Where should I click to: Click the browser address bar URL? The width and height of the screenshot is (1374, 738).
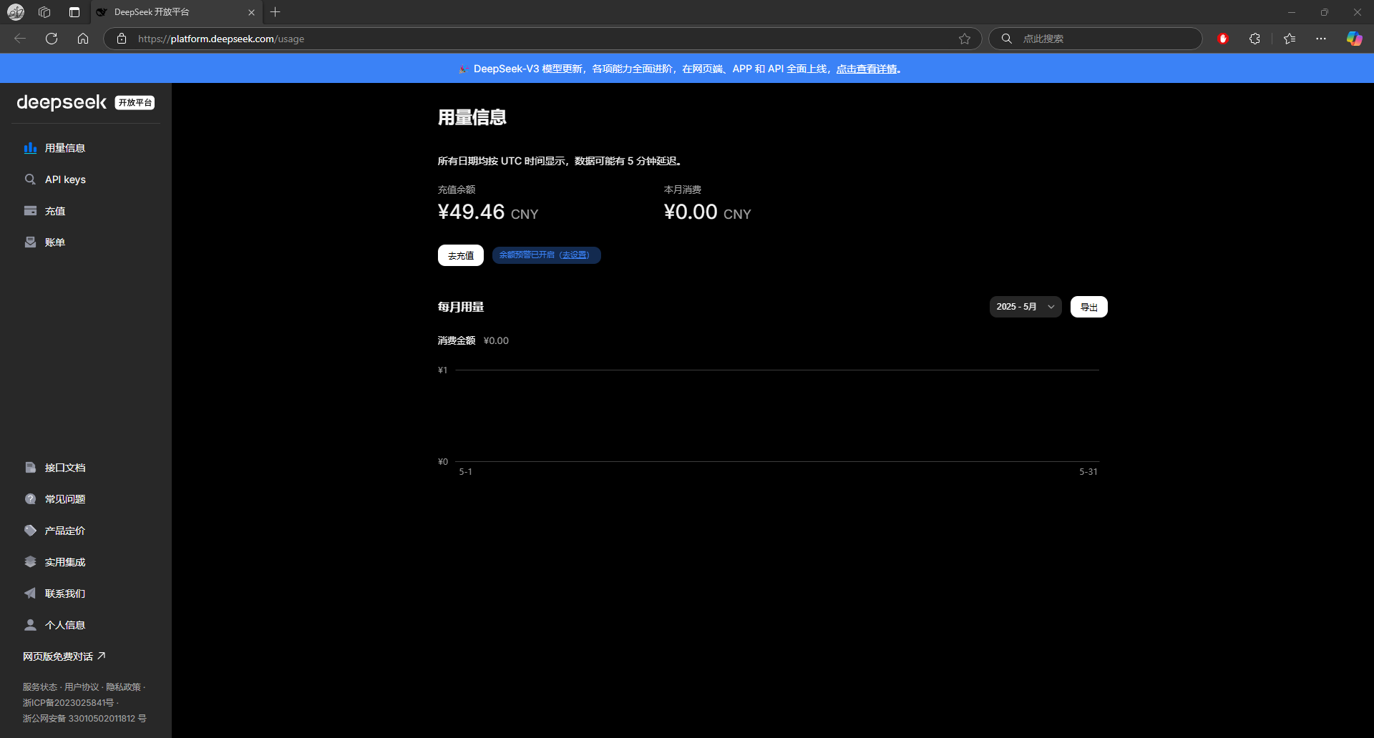point(221,39)
